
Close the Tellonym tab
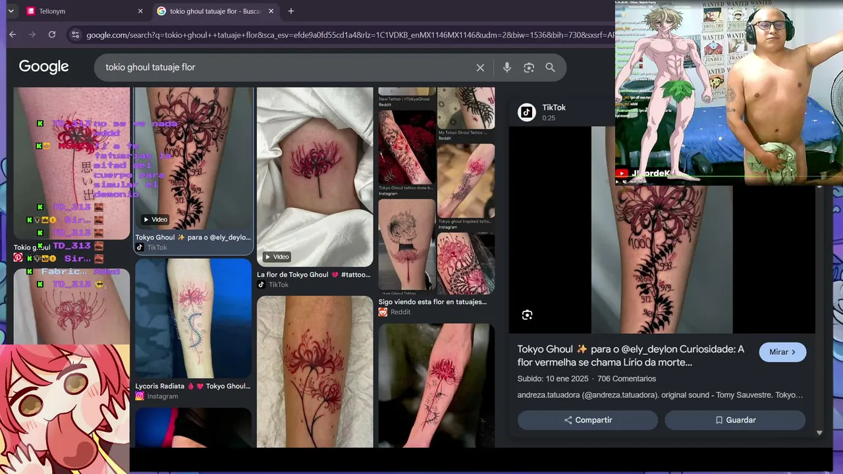(x=140, y=11)
